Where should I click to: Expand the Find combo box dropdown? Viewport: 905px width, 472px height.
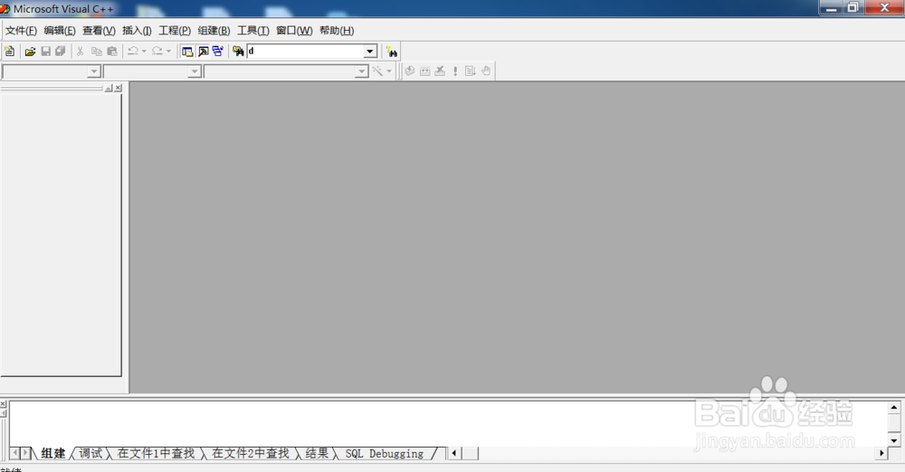[x=370, y=52]
